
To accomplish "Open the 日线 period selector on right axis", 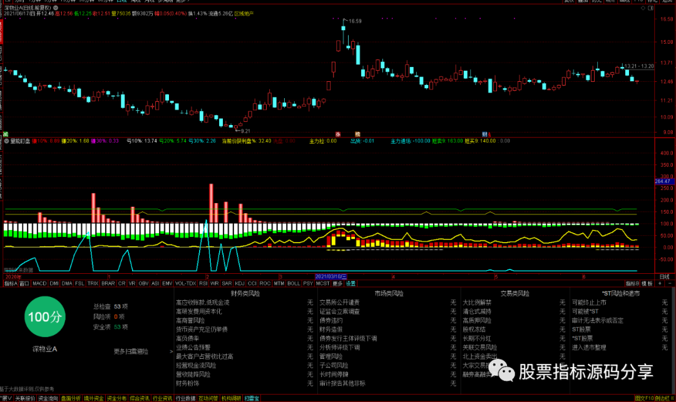I will [664, 277].
